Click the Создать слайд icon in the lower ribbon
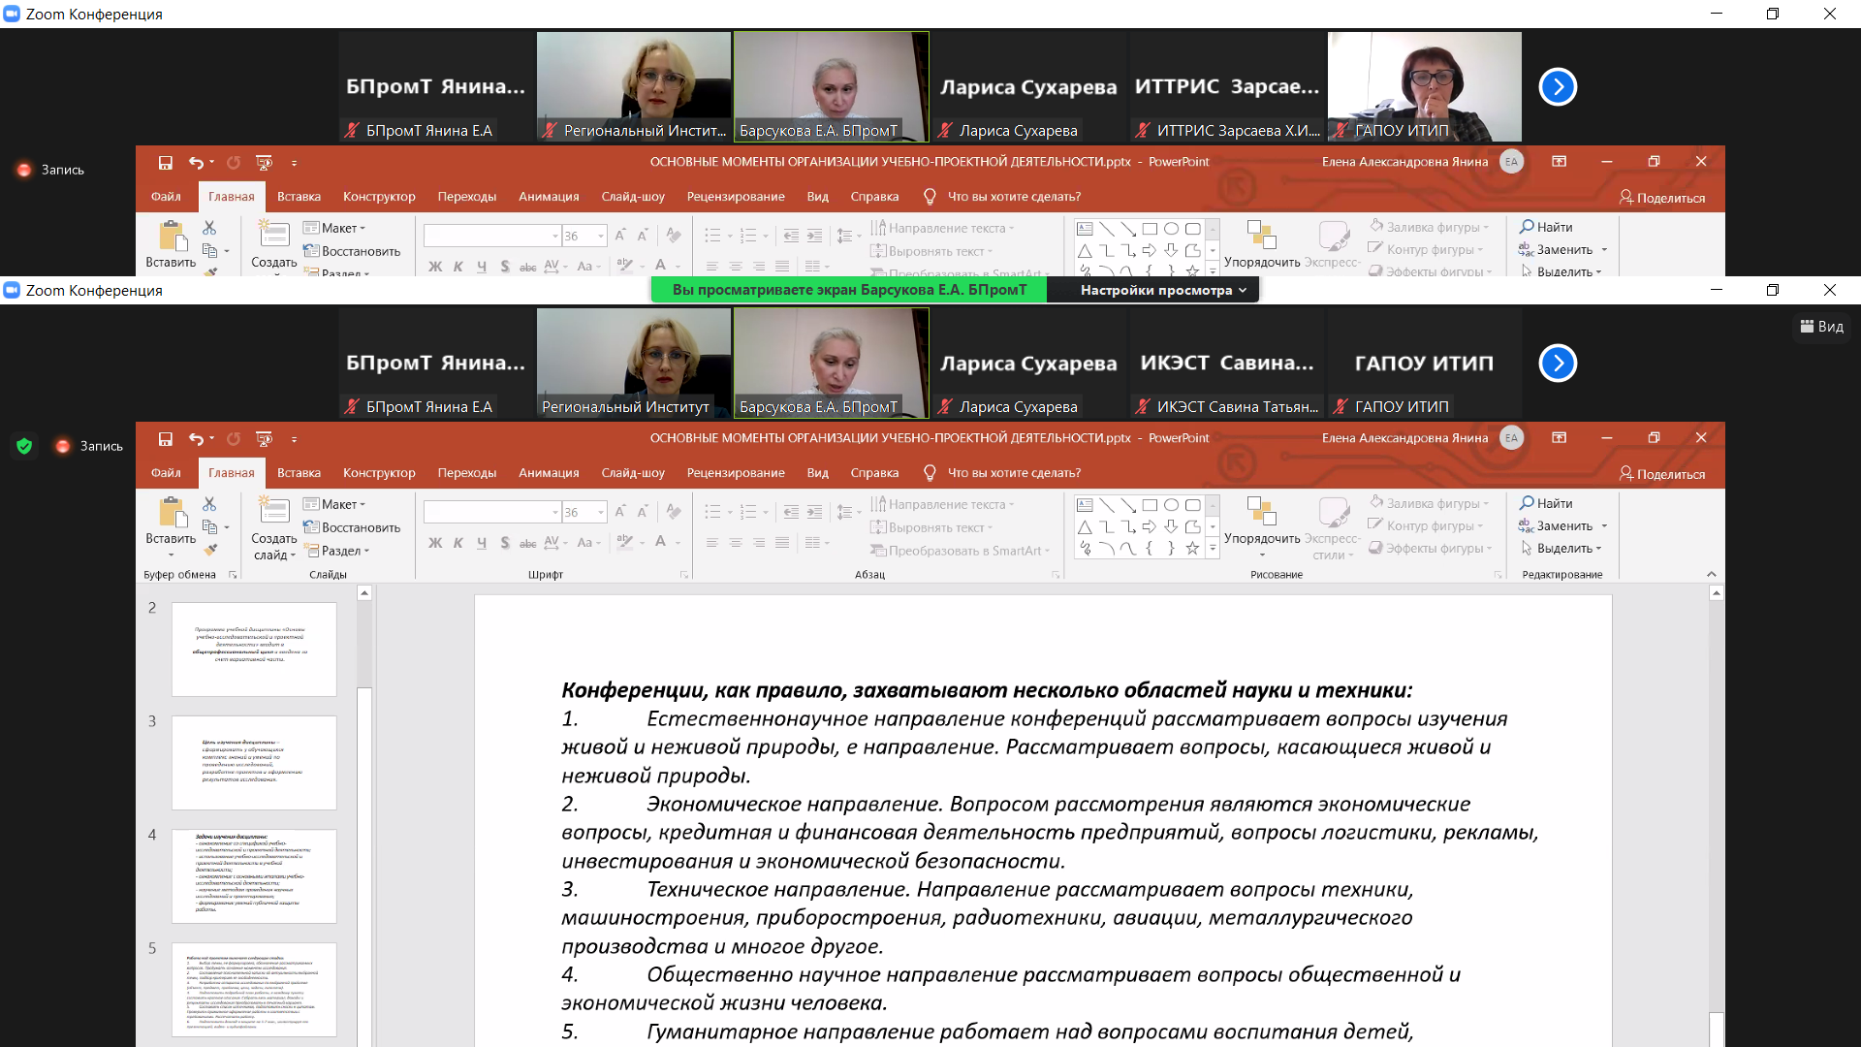The height and width of the screenshot is (1047, 1861). pos(274,510)
